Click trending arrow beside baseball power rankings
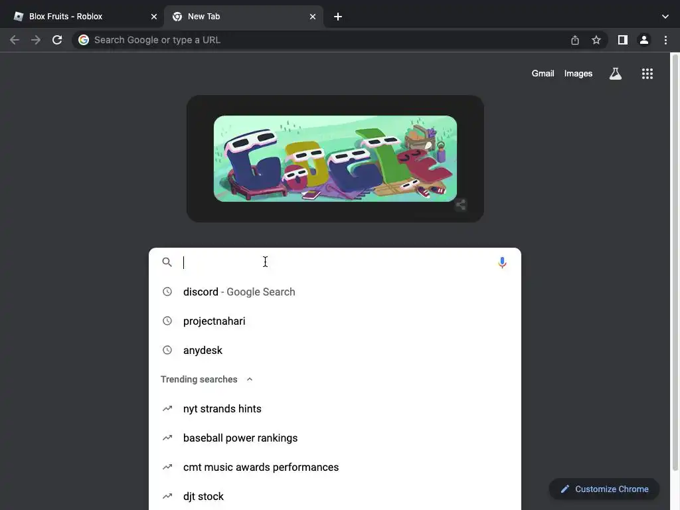This screenshot has width=680, height=510. [167, 438]
